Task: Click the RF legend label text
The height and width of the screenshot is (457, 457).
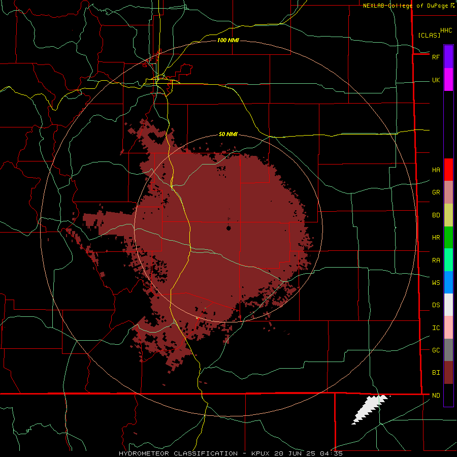Action: coord(436,57)
